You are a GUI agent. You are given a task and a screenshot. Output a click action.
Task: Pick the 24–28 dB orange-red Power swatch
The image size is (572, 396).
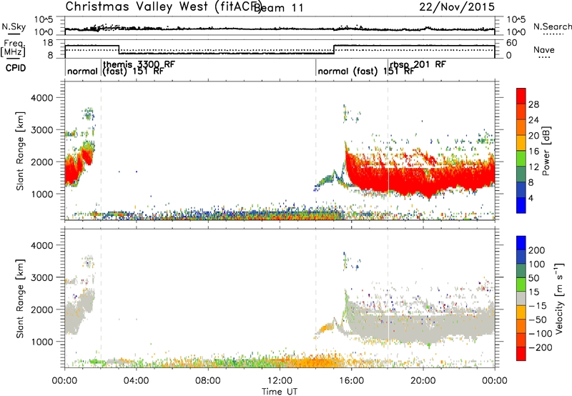(x=521, y=112)
